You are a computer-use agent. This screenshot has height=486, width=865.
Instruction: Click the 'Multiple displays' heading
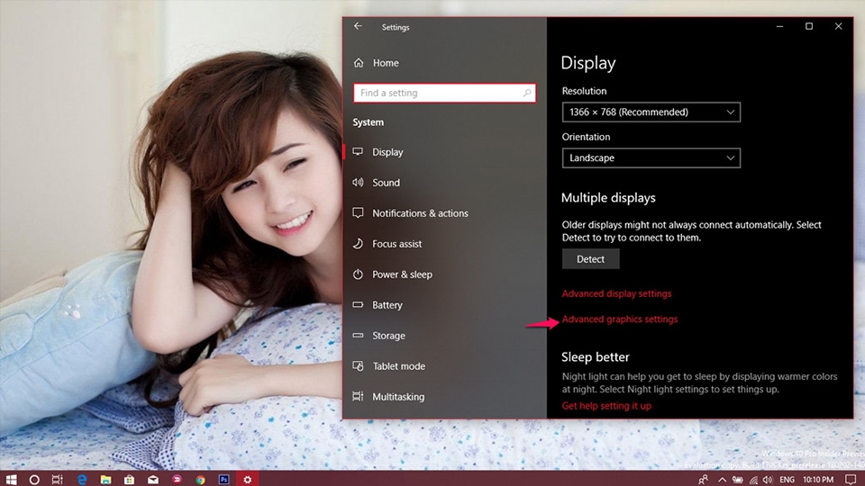coord(608,198)
